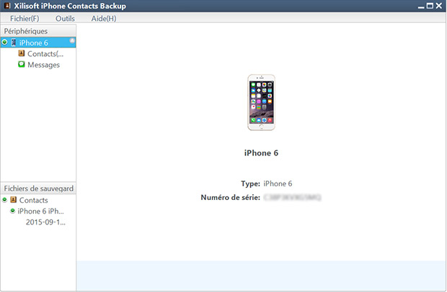Click the Xilisoft app icon in title bar
This screenshot has height=292, width=447.
7,6
